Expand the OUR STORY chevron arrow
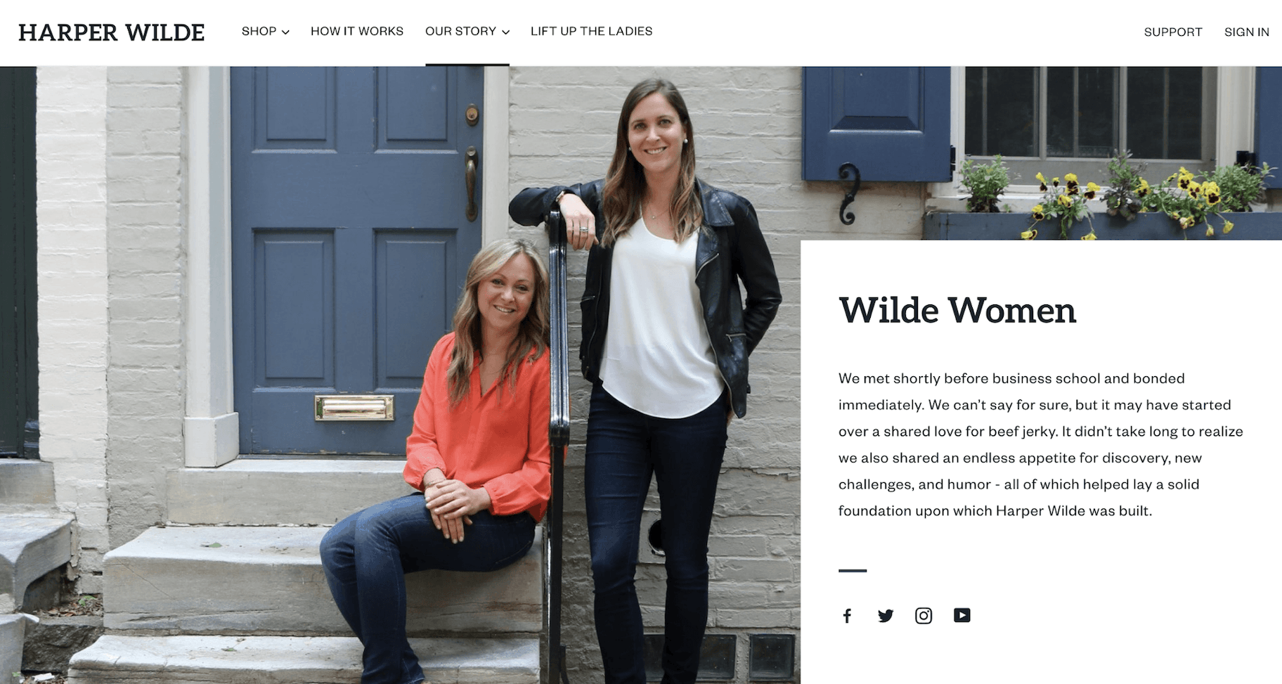This screenshot has width=1282, height=684. [x=505, y=32]
